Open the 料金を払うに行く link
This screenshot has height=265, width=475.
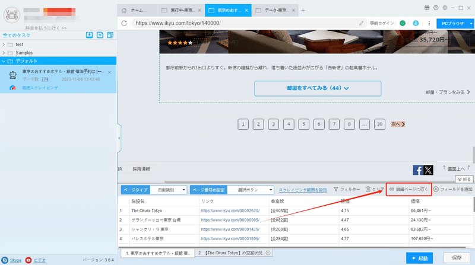coord(46,28)
